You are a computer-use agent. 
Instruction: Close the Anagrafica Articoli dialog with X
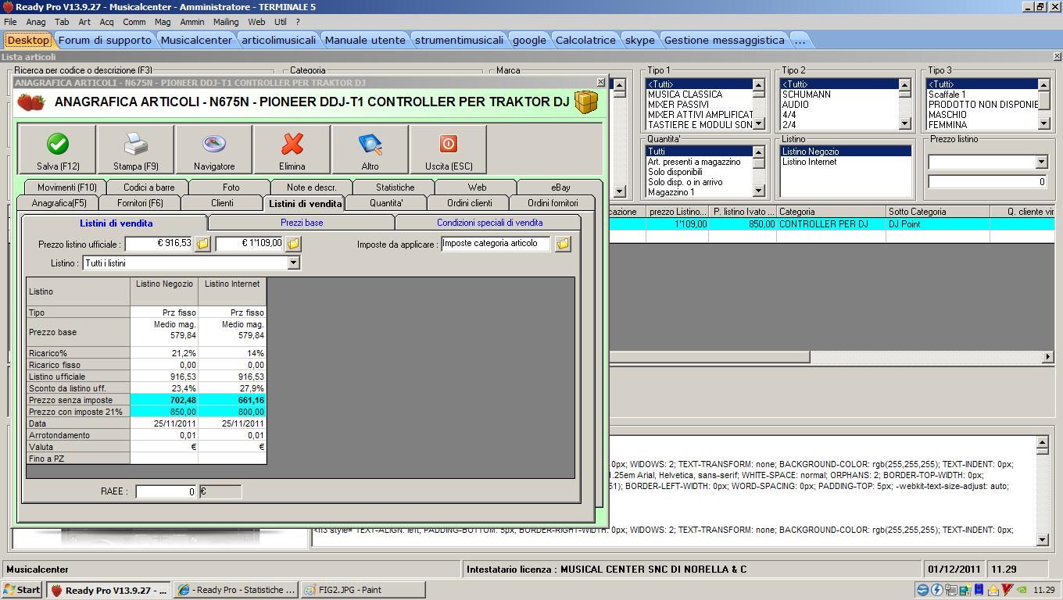pos(600,82)
